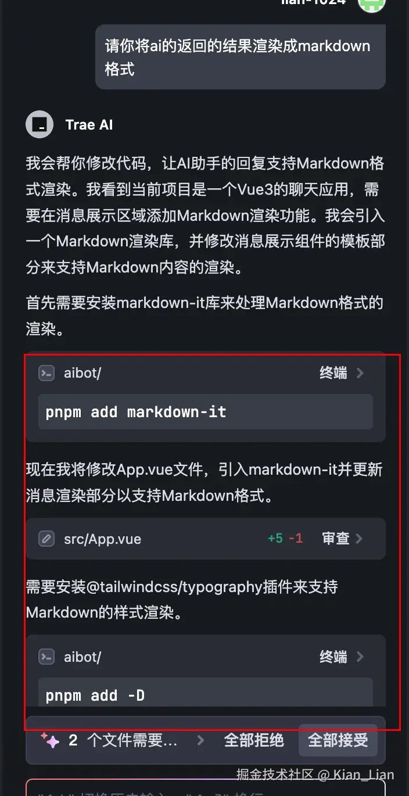This screenshot has height=796, width=409.
Task: Click the pnpm add -D command block
Action: pos(206,693)
